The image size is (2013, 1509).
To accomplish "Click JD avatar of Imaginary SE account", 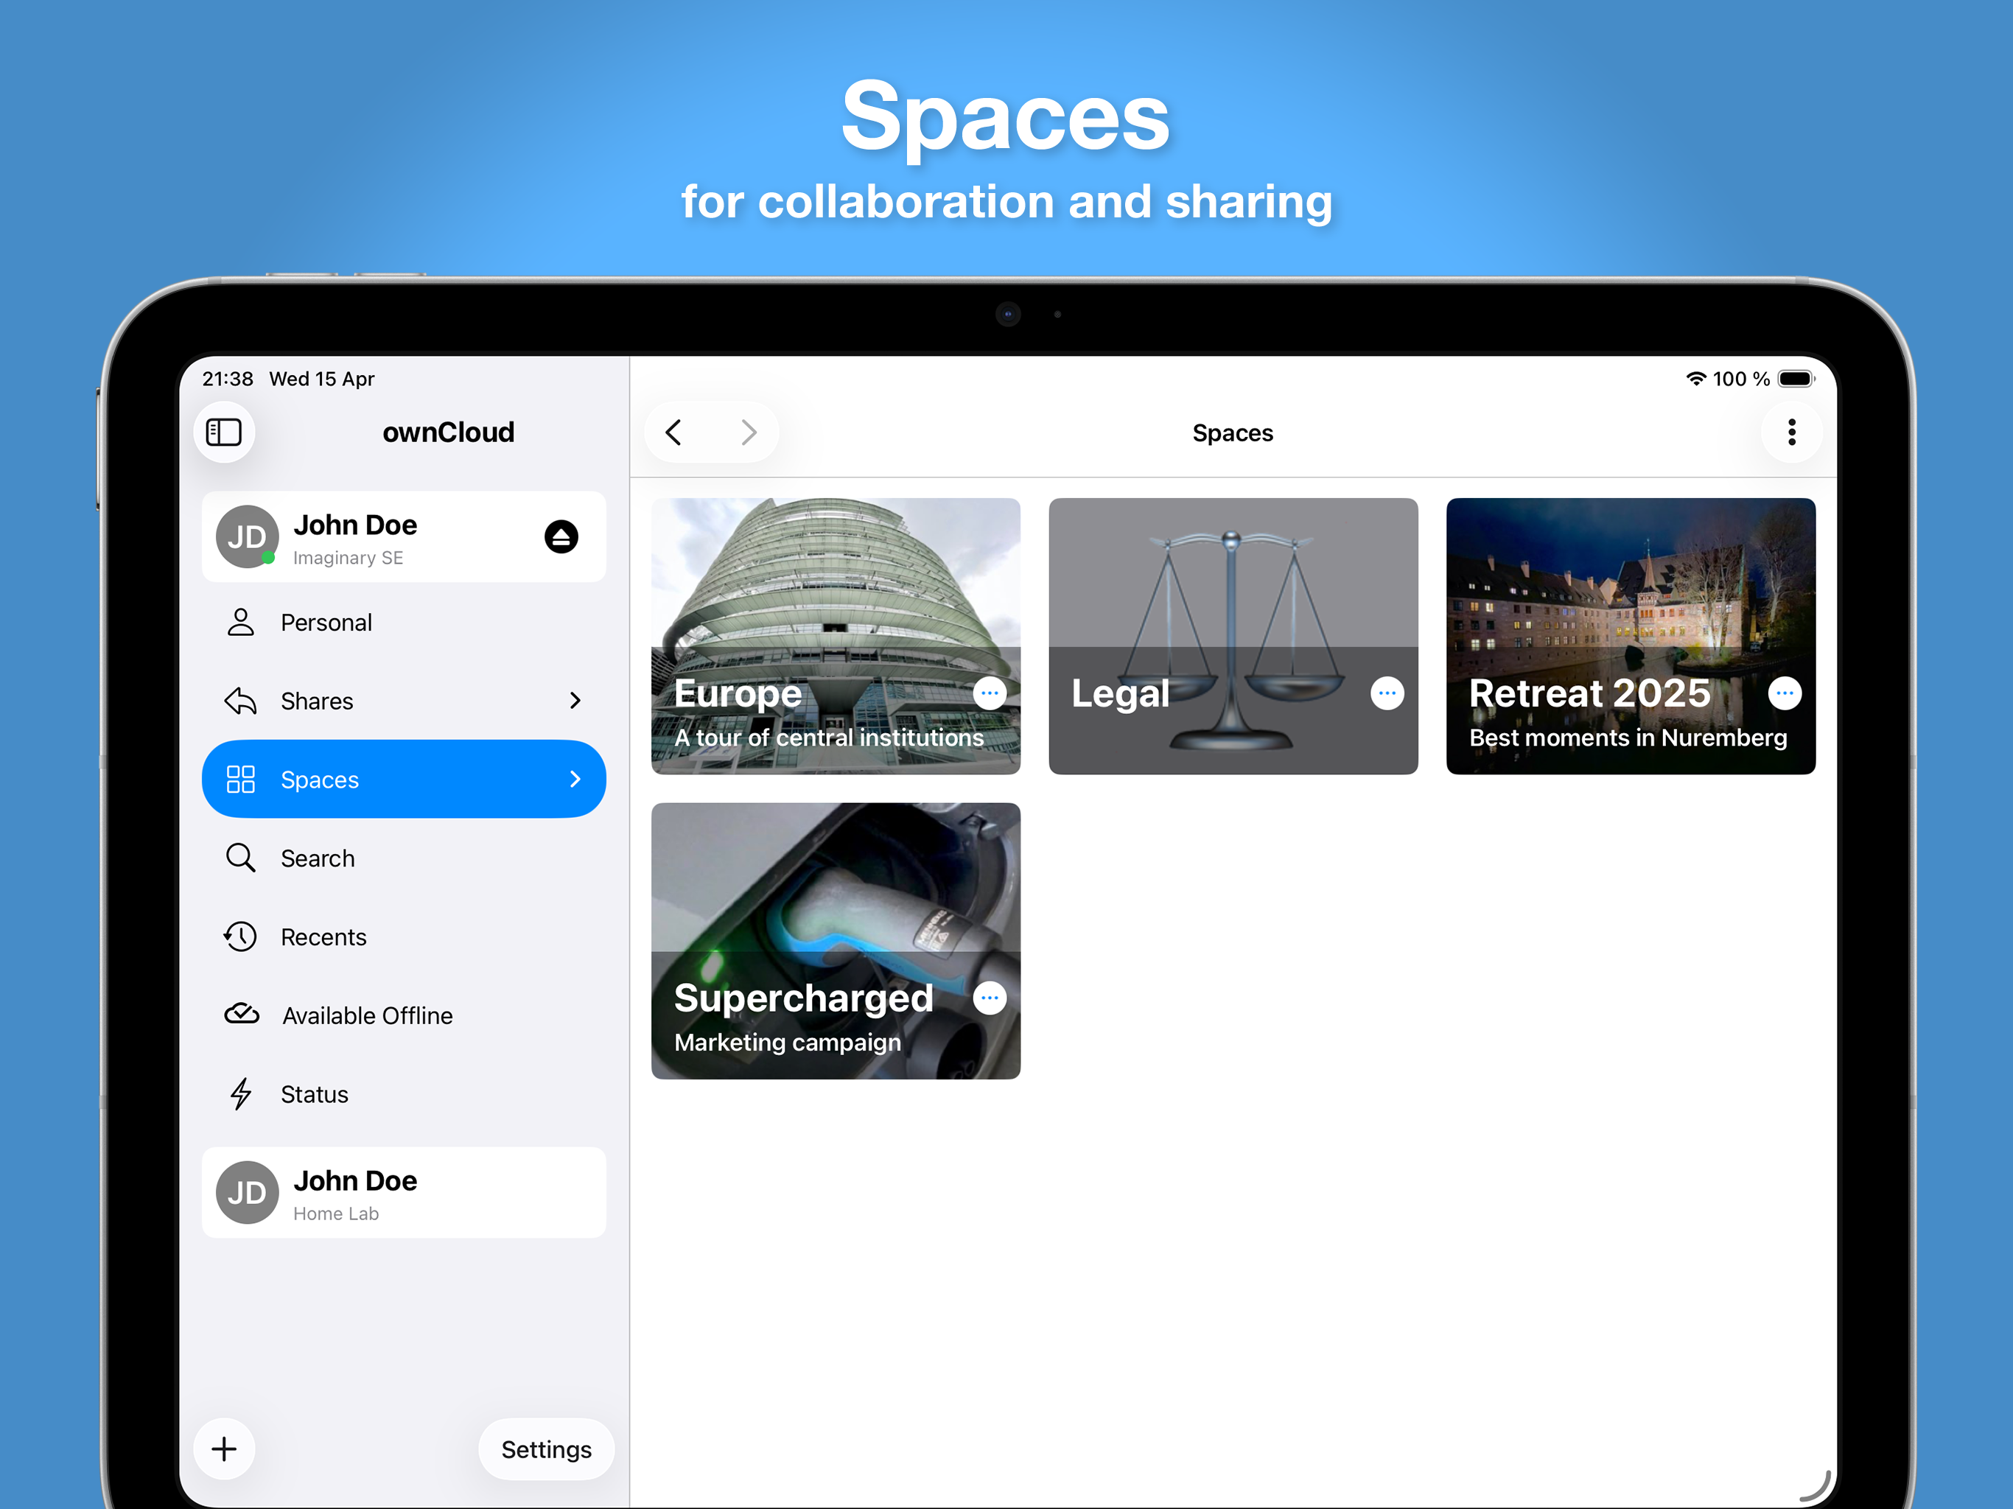I will [x=247, y=537].
